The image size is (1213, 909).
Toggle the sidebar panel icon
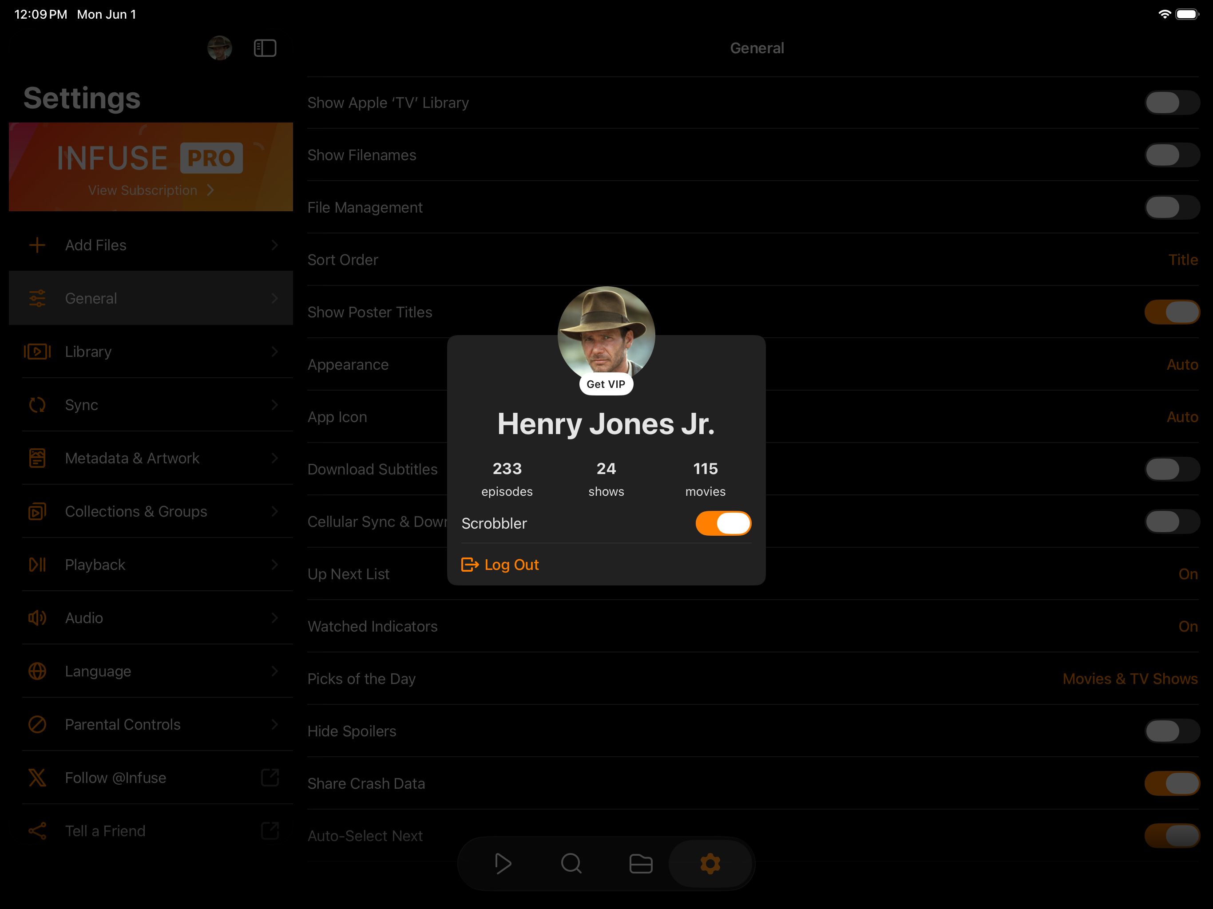(x=265, y=48)
